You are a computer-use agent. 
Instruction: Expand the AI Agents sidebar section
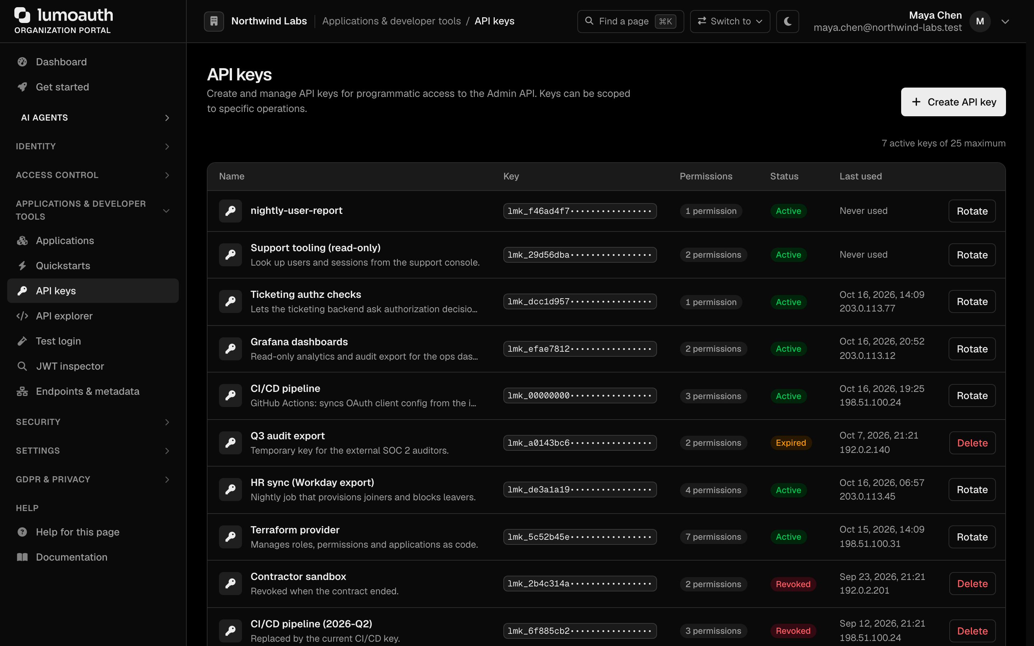[93, 117]
